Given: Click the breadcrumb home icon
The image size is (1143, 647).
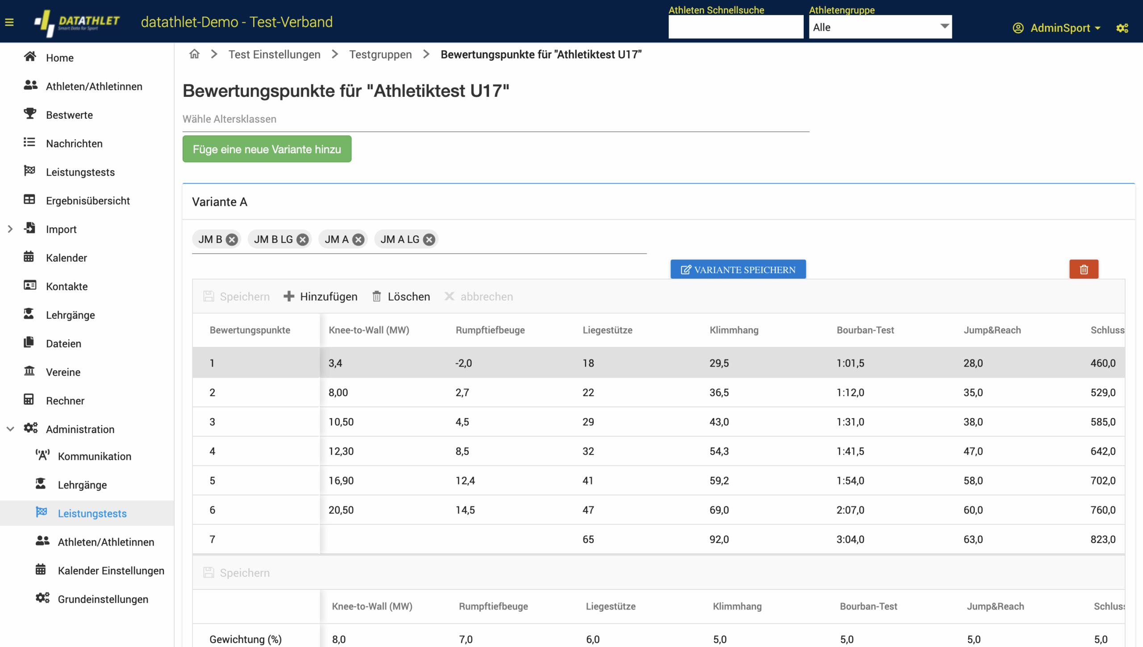Looking at the screenshot, I should pyautogui.click(x=194, y=54).
